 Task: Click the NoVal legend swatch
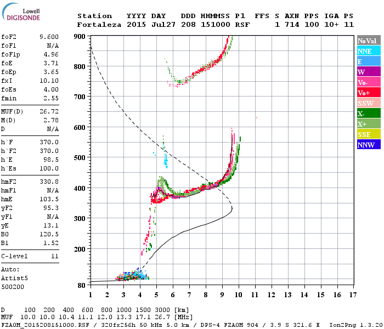pos(369,41)
